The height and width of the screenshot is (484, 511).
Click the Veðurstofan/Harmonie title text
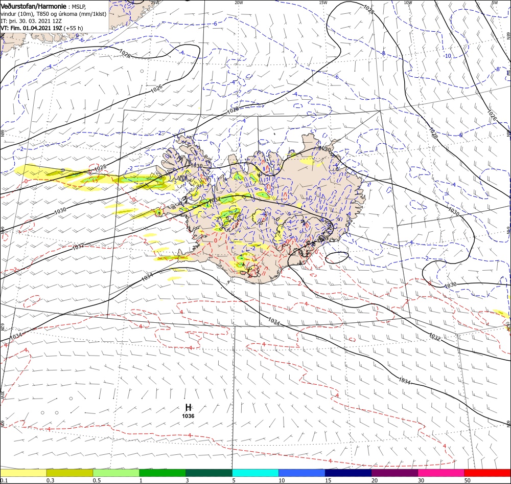pos(34,6)
